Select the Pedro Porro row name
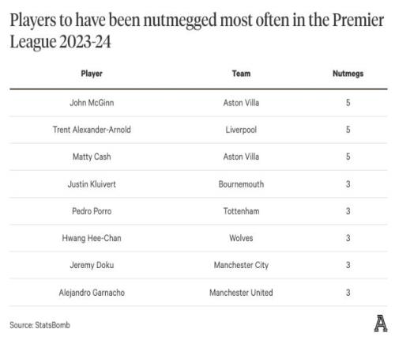 [92, 211]
